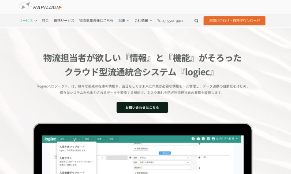Click the arrow icon before 条件 field
Image resolution: width=291 pixels, height=174 pixels.
pyautogui.click(x=130, y=158)
